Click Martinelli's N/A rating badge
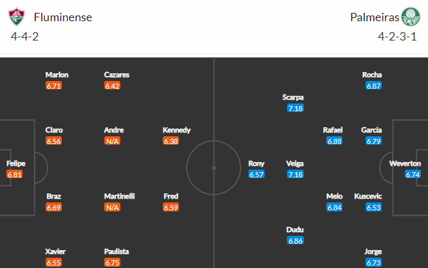 [112, 208]
